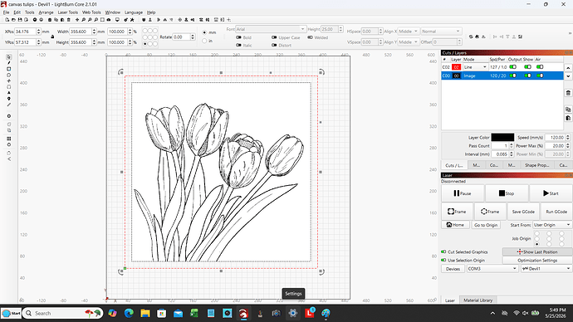Open the Arrange menu
The image size is (573, 322).
point(46,12)
